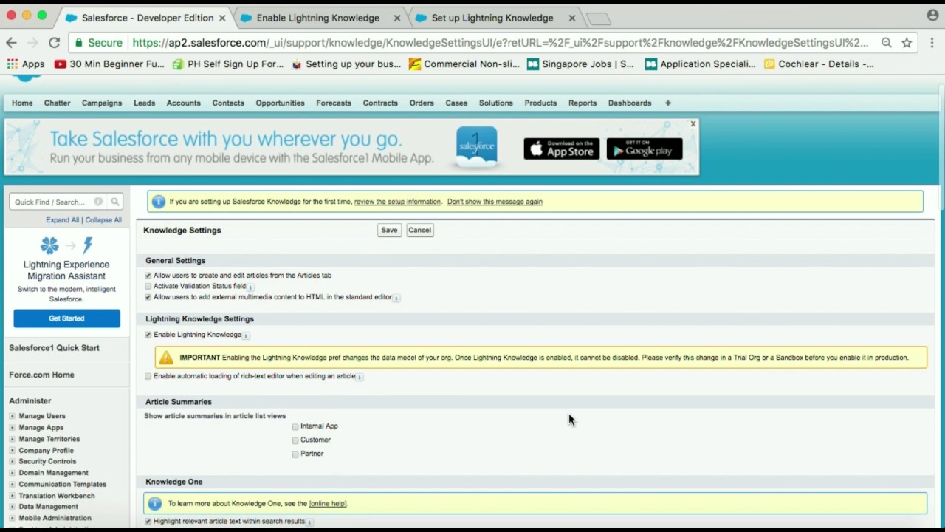Open Chrome's three-dot menu
The height and width of the screenshot is (532, 945).
932,43
